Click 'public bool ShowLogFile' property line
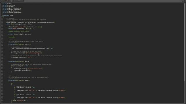 pos(21,28)
